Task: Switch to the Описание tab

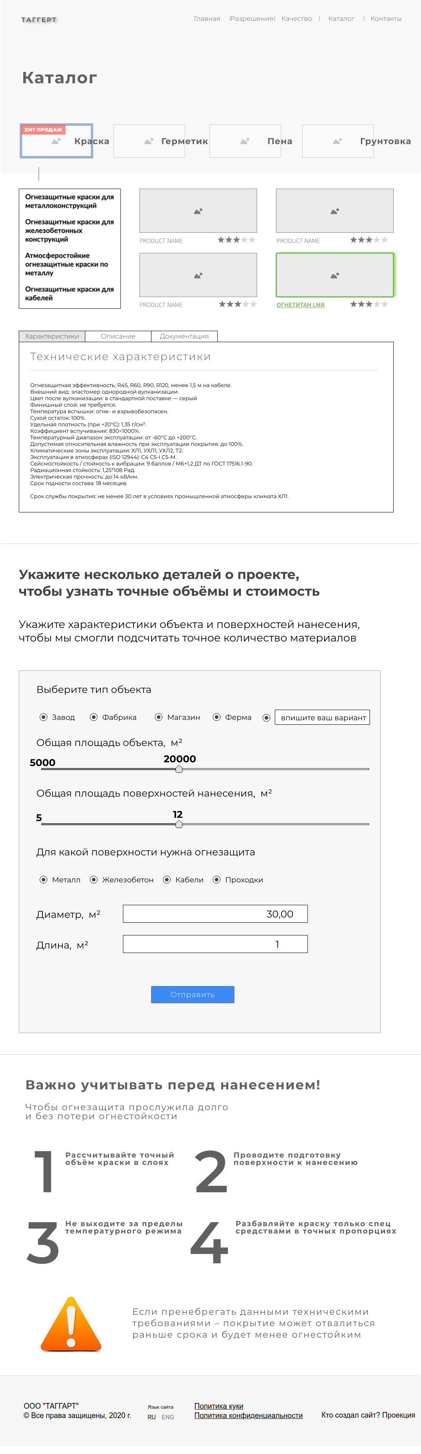Action: pyautogui.click(x=118, y=336)
